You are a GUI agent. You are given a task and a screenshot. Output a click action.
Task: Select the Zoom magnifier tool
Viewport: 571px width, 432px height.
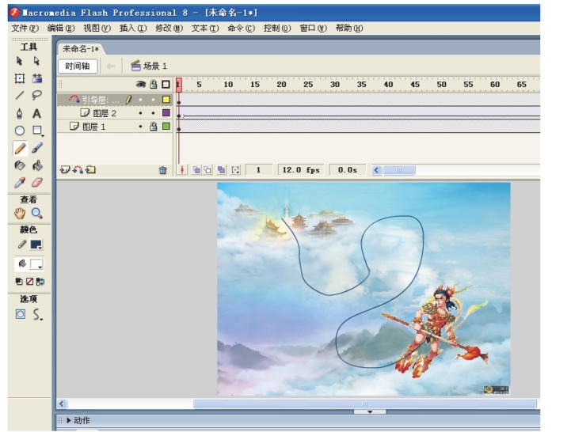(36, 214)
